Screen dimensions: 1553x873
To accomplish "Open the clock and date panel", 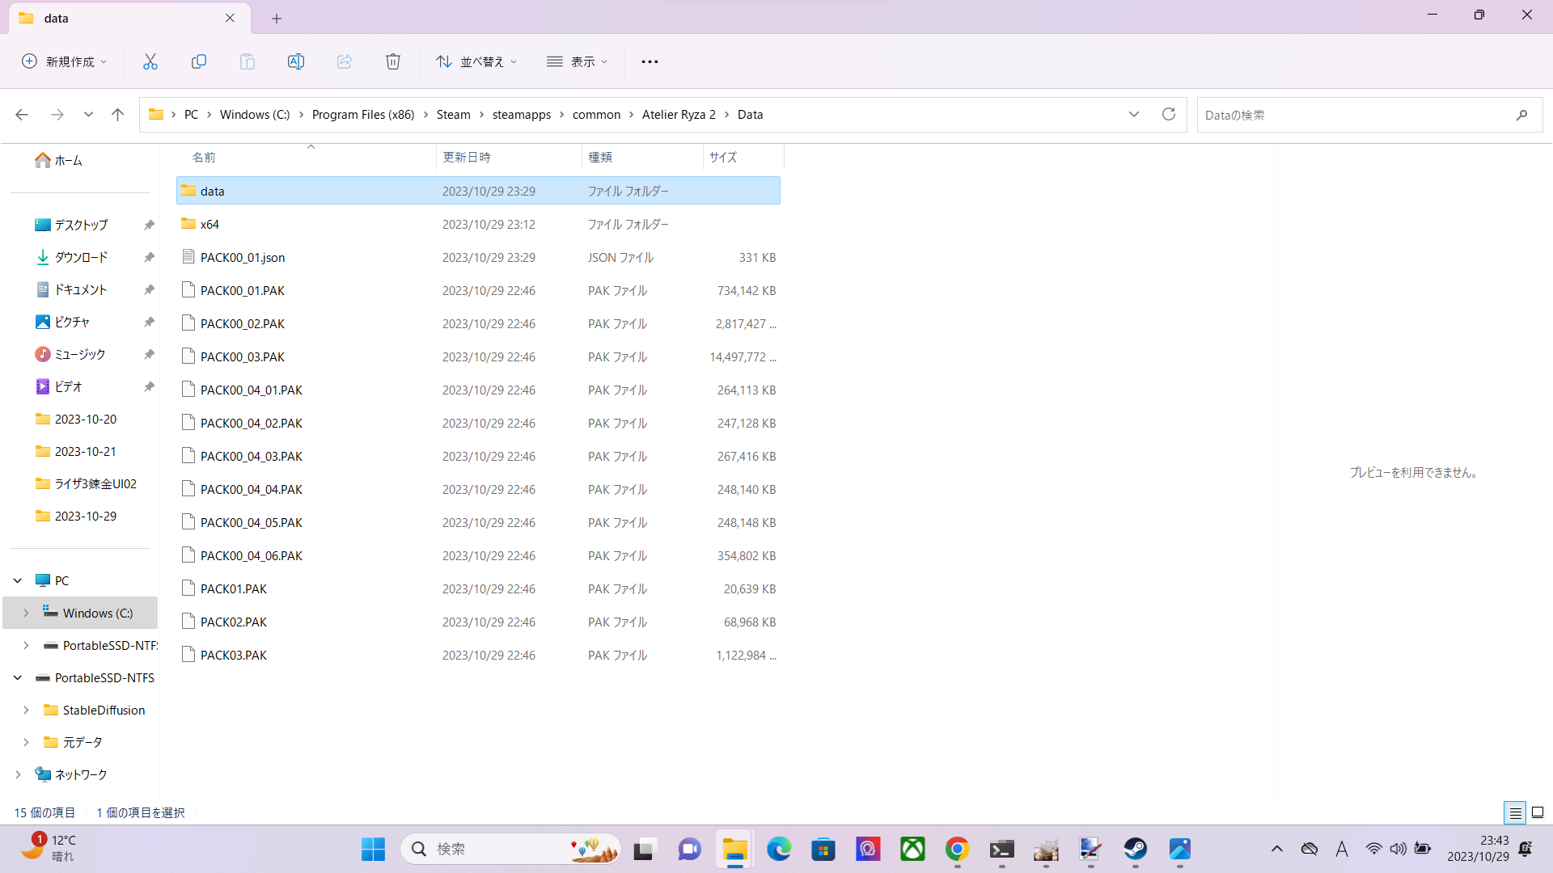I will [1478, 849].
